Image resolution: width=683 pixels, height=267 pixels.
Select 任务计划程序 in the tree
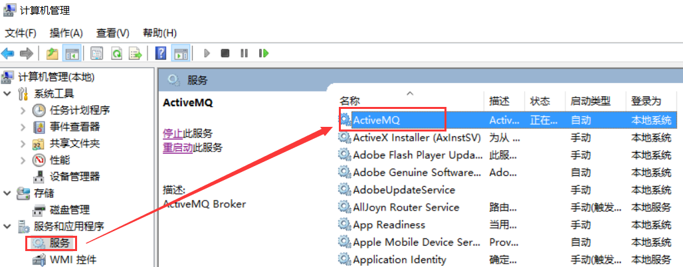pyautogui.click(x=79, y=110)
